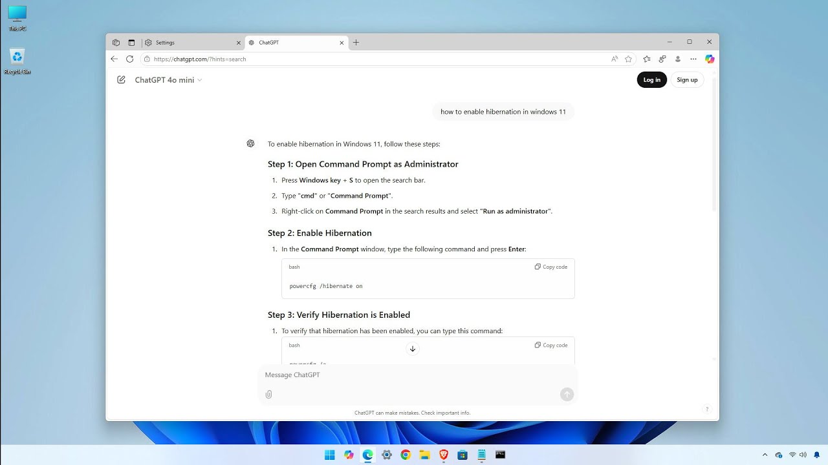The image size is (828, 465).
Task: Focus the Message ChatGPT input field
Action: pos(417,375)
